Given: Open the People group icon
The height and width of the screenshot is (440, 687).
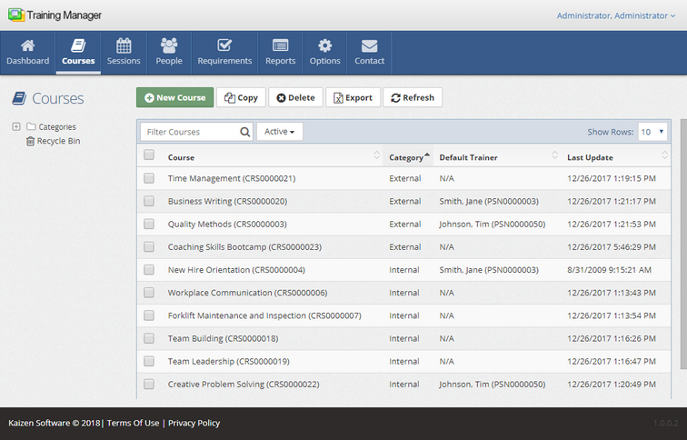Looking at the screenshot, I should (168, 45).
